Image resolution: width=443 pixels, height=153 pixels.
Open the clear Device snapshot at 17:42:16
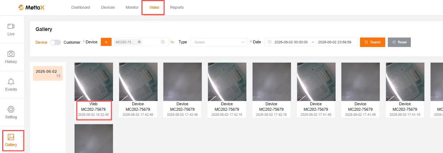point(227,82)
